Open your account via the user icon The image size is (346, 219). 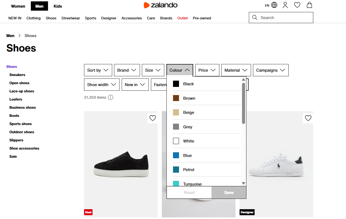point(285,5)
